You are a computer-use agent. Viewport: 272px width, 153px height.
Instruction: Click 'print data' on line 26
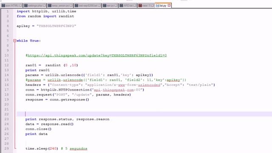click(x=37, y=134)
